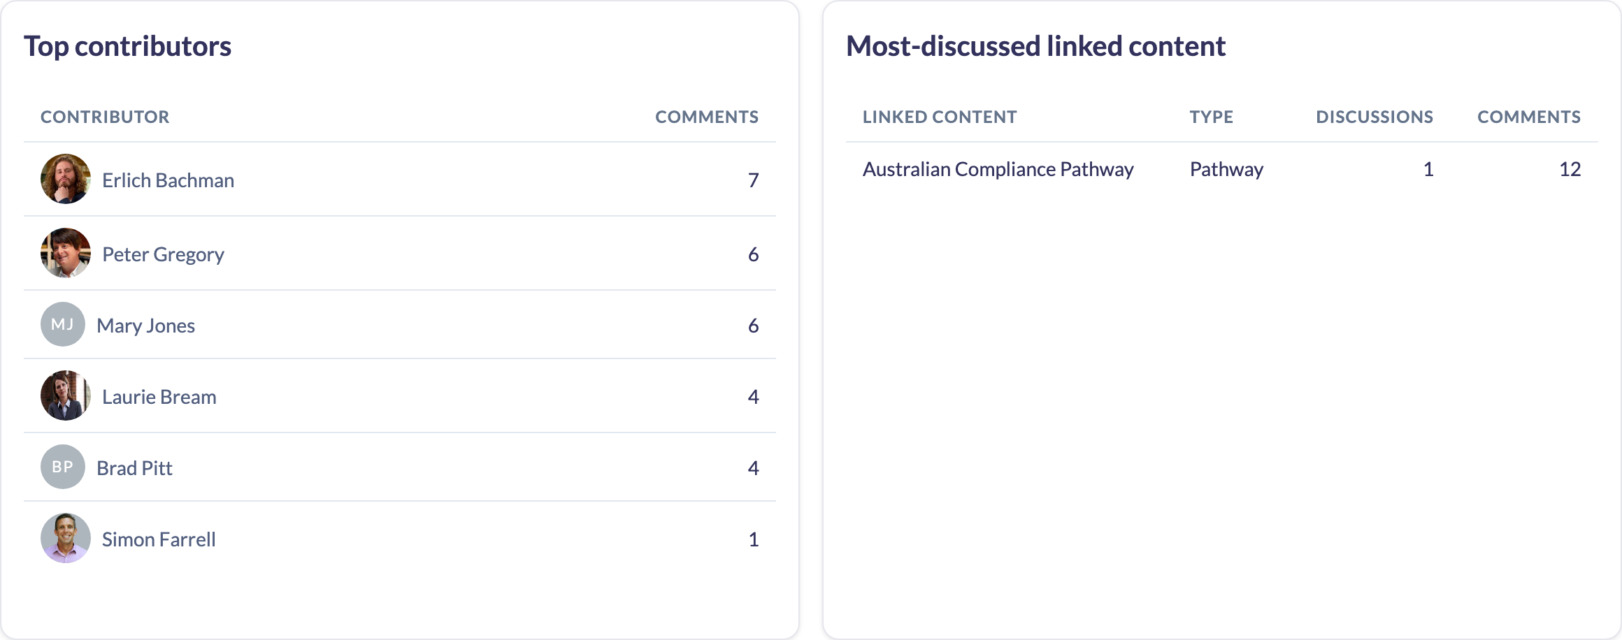
Task: Select Brad Pitt's name in the list
Action: pos(134,468)
